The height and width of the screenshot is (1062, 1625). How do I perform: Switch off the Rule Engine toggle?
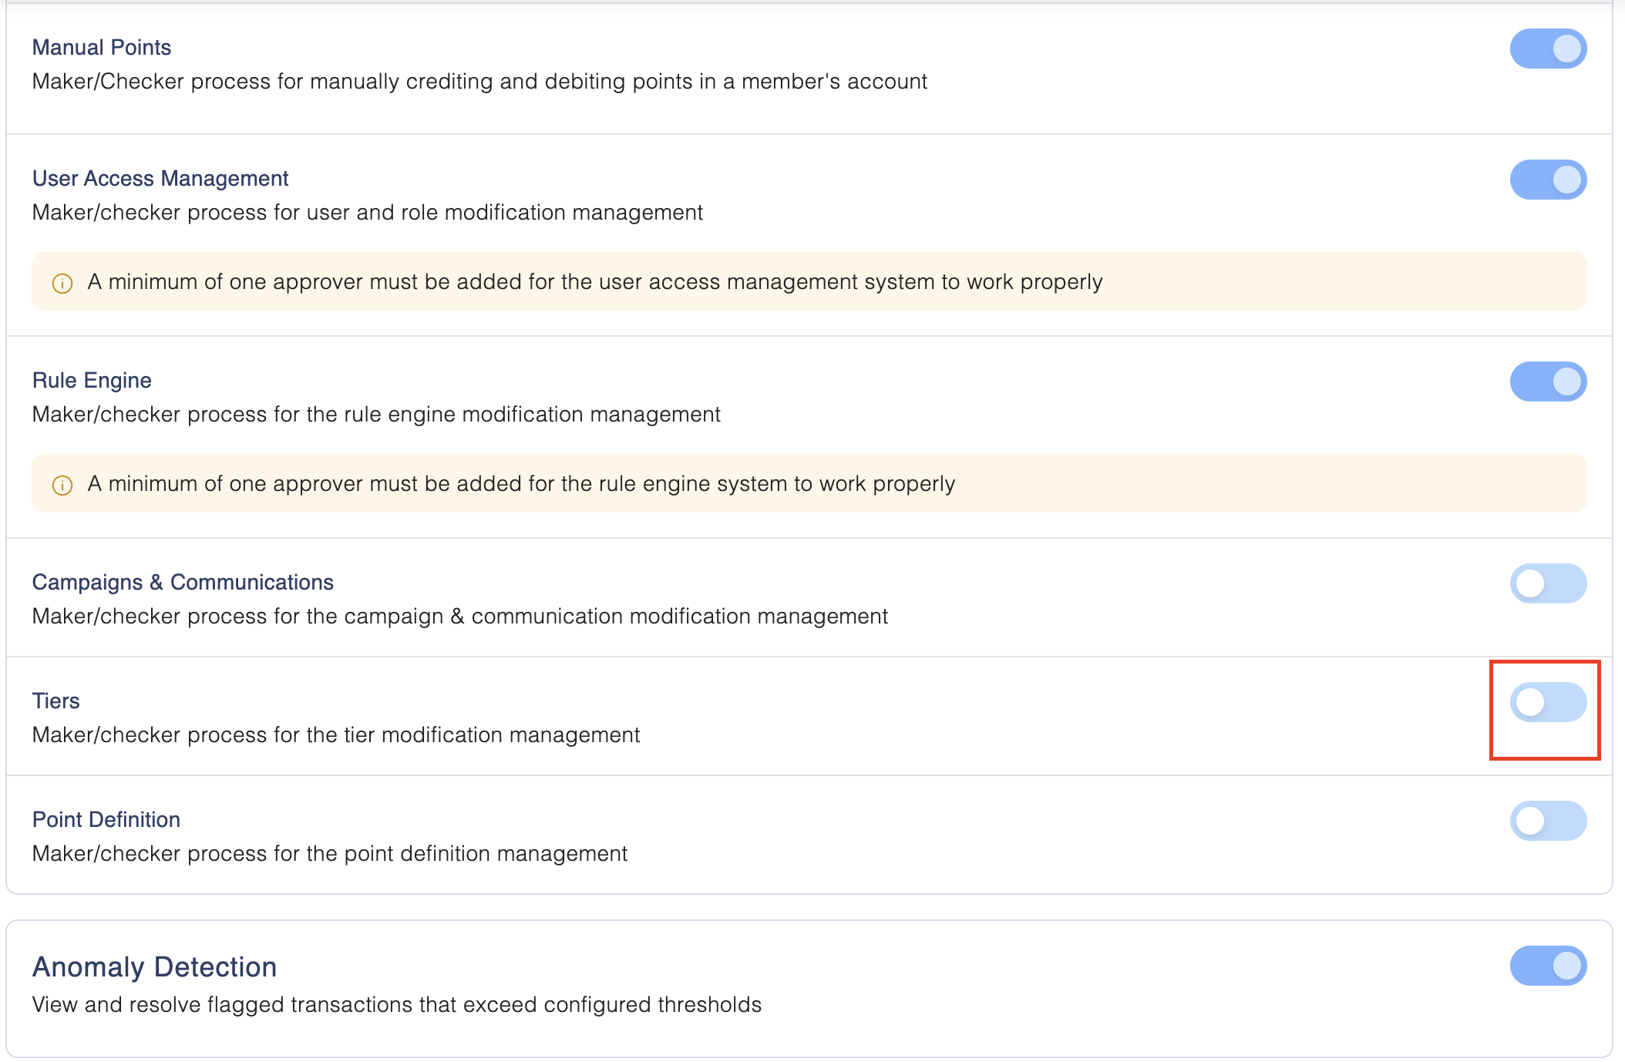(x=1547, y=381)
